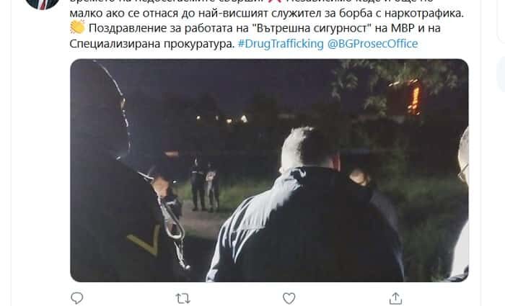The width and height of the screenshot is (505, 306).
Task: Open the @BGProsecOffice mention link
Action: (372, 43)
